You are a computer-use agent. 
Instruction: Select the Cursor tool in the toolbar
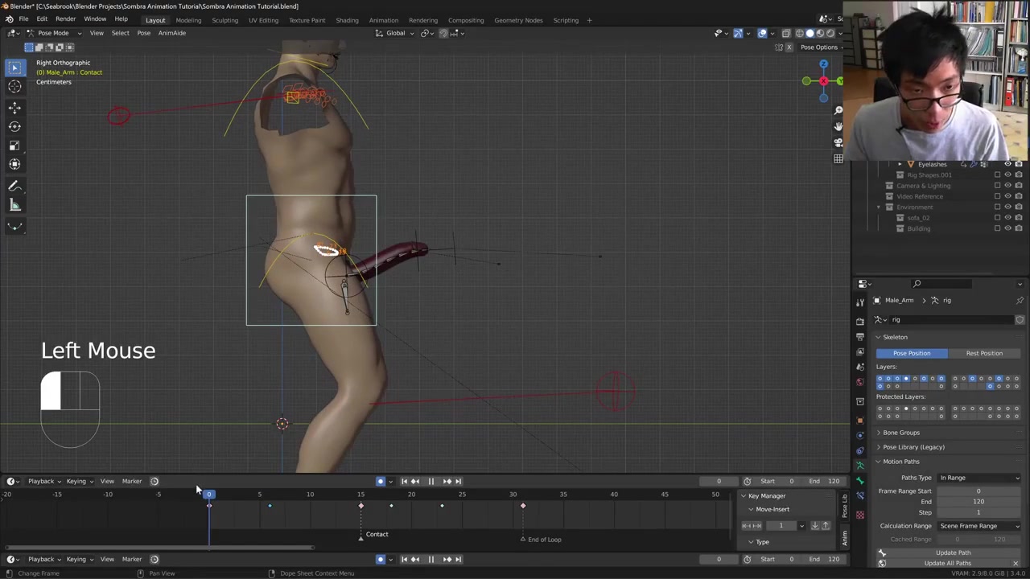14,87
